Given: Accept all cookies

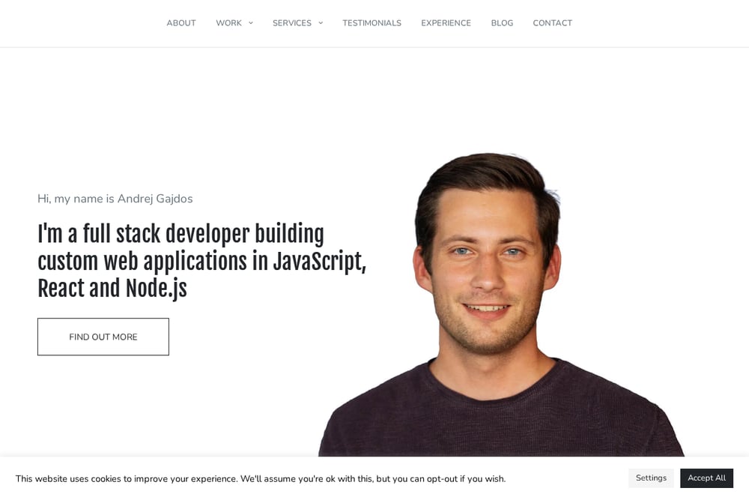Looking at the screenshot, I should (x=706, y=478).
